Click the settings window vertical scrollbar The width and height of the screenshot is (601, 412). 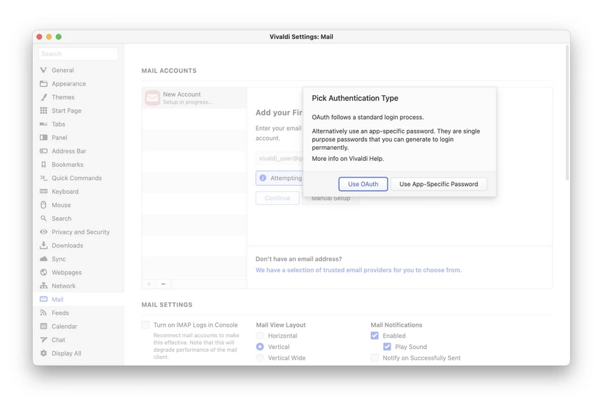567,113
